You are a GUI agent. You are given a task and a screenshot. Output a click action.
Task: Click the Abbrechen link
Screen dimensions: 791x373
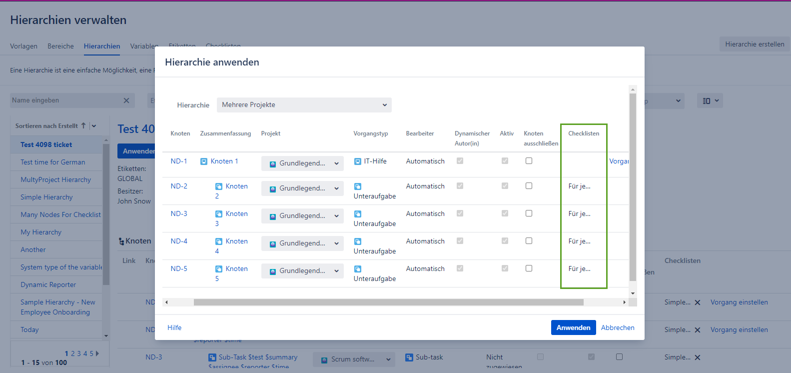click(x=618, y=327)
